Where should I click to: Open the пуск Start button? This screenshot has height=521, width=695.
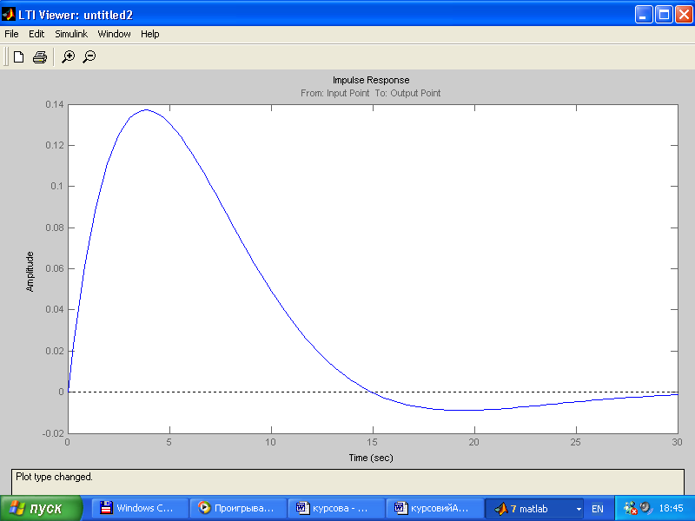41,508
